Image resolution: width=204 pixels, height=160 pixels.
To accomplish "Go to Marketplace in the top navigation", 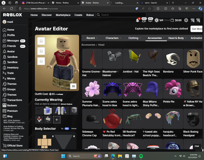I will pyautogui.click(x=63, y=15).
